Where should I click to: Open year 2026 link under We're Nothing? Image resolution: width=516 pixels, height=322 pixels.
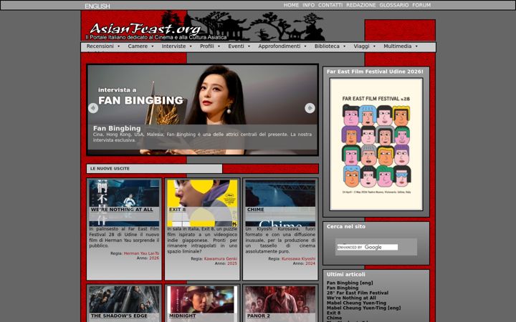[x=154, y=258]
